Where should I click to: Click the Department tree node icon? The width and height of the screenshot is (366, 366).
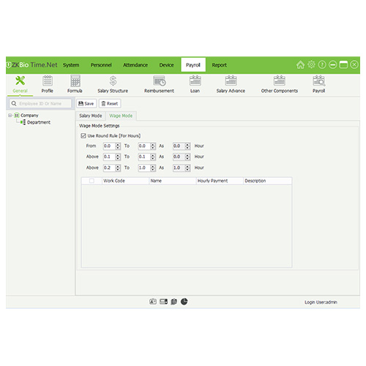click(23, 122)
